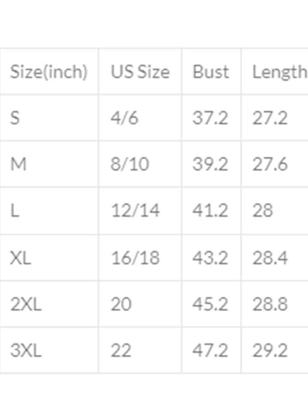Select the S size row label
This screenshot has width=308, height=411.
(x=15, y=118)
